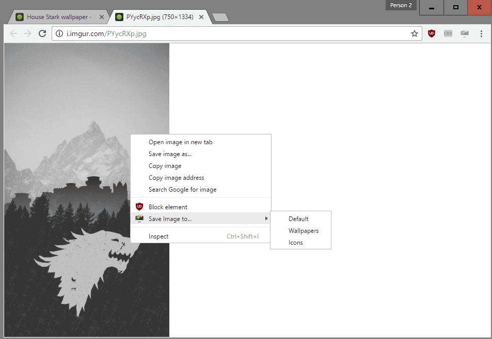The width and height of the screenshot is (492, 339).
Task: Click the CRX extension icon in toolbar
Action: pyautogui.click(x=448, y=33)
